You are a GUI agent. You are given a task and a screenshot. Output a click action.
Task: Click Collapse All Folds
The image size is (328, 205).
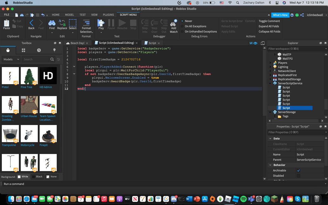(269, 31)
